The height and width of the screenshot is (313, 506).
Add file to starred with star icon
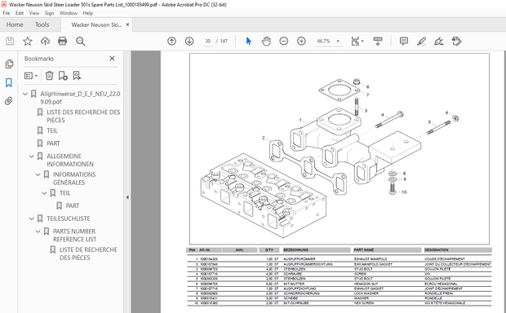(x=28, y=42)
